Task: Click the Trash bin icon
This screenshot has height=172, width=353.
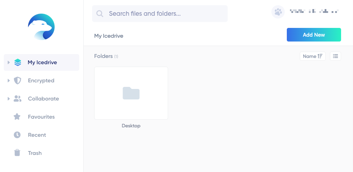Action: pos(17,153)
